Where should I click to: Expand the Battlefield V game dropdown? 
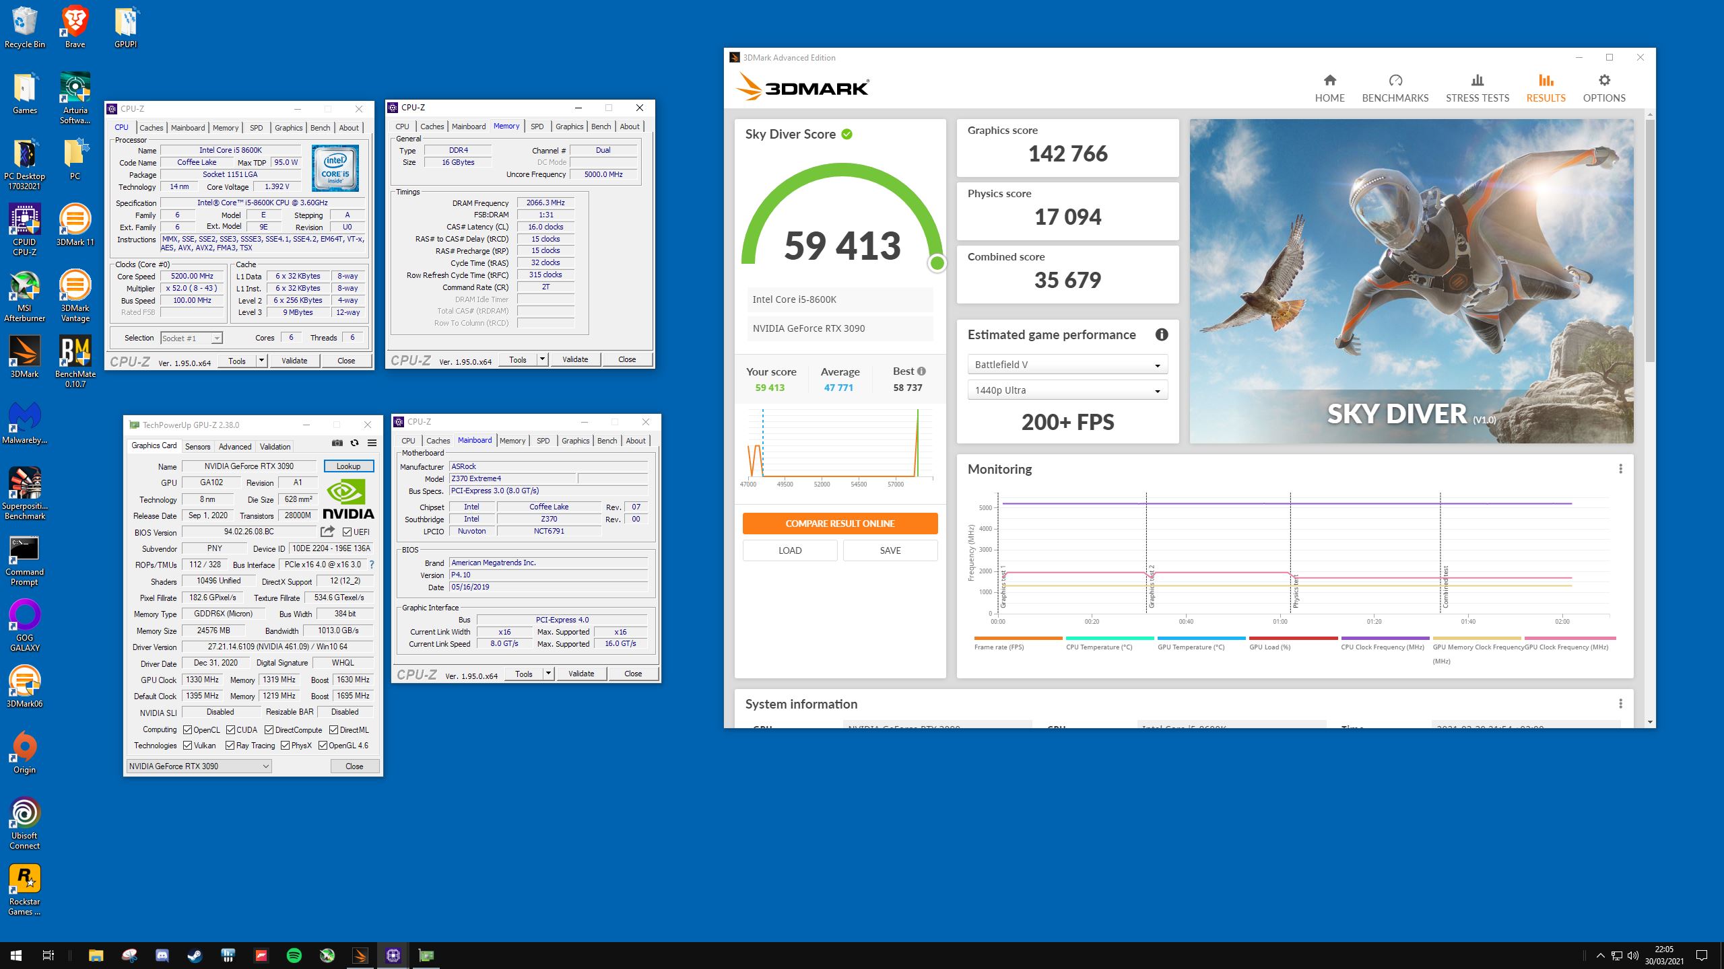pyautogui.click(x=1067, y=365)
